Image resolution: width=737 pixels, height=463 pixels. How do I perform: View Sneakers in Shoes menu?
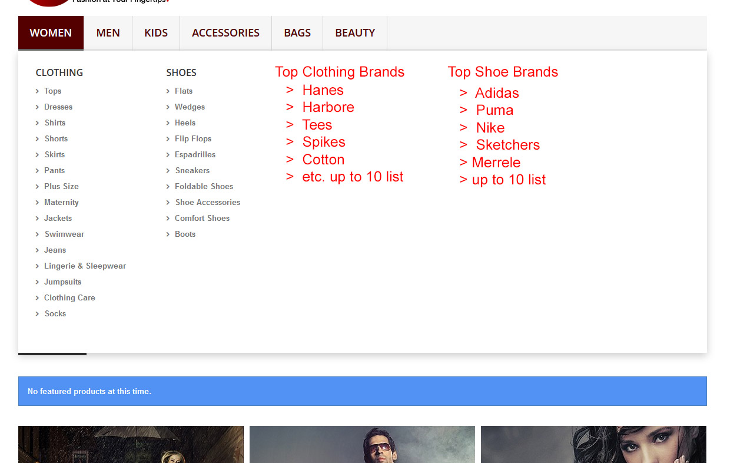pos(192,170)
